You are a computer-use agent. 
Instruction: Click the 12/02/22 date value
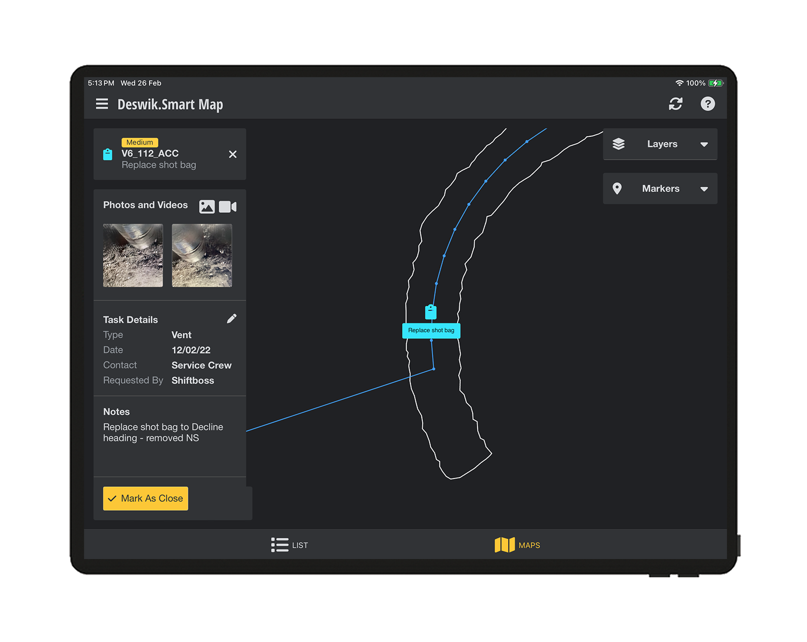pos(191,350)
